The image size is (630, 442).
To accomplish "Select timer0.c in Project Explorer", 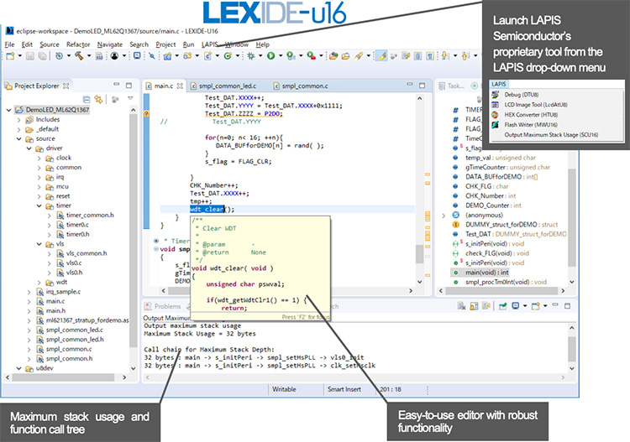I will click(x=73, y=225).
